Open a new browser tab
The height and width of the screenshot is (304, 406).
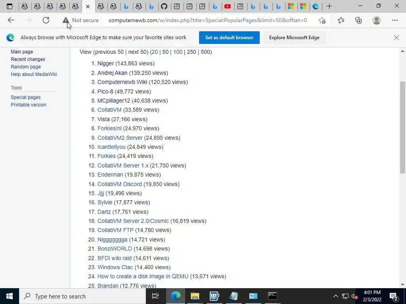point(329,6)
